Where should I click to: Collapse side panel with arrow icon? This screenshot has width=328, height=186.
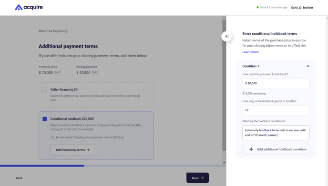click(226, 36)
